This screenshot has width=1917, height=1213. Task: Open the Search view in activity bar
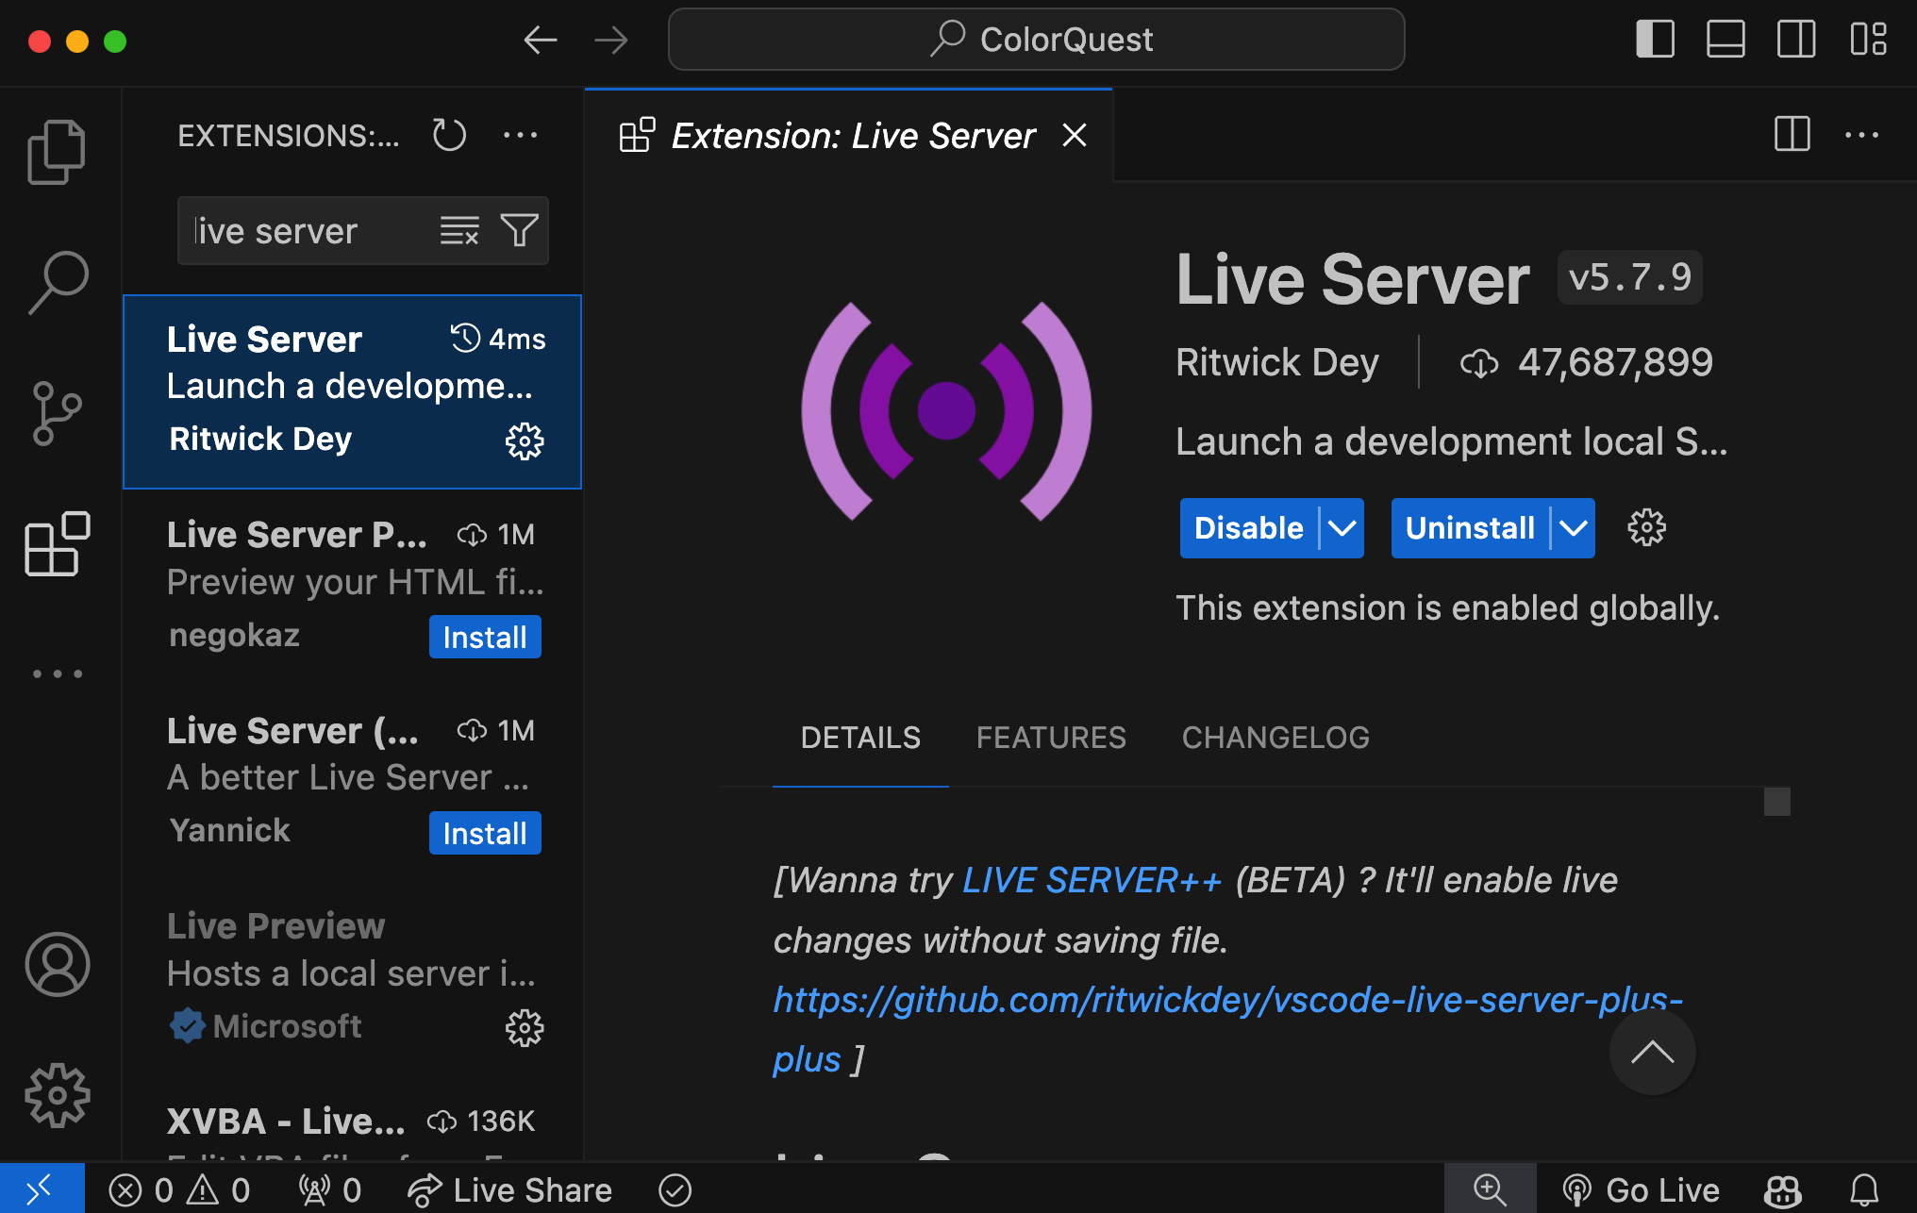(58, 281)
